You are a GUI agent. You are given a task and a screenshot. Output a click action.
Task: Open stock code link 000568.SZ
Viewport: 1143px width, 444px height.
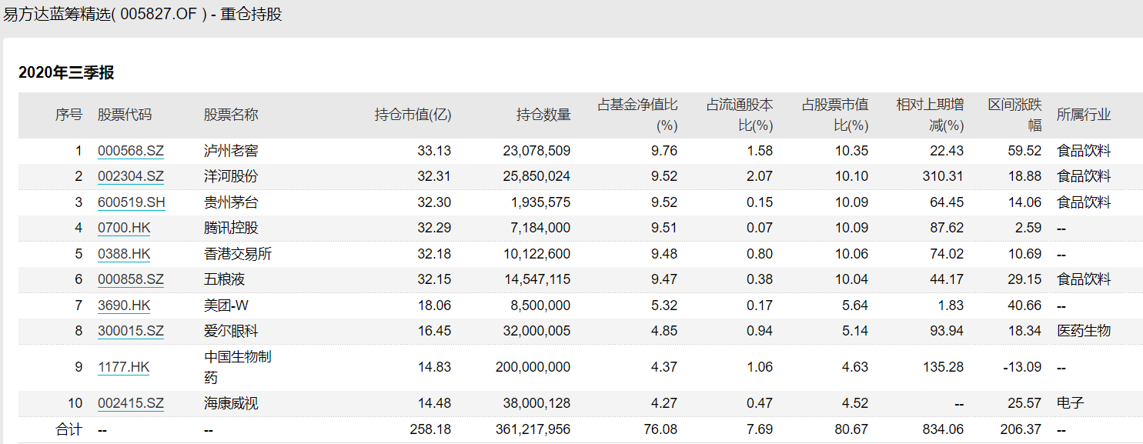click(130, 151)
